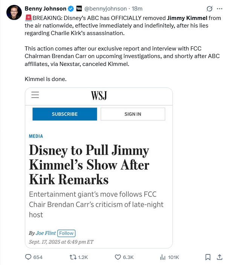Open the Disney Kimmel article headline

coord(89,165)
